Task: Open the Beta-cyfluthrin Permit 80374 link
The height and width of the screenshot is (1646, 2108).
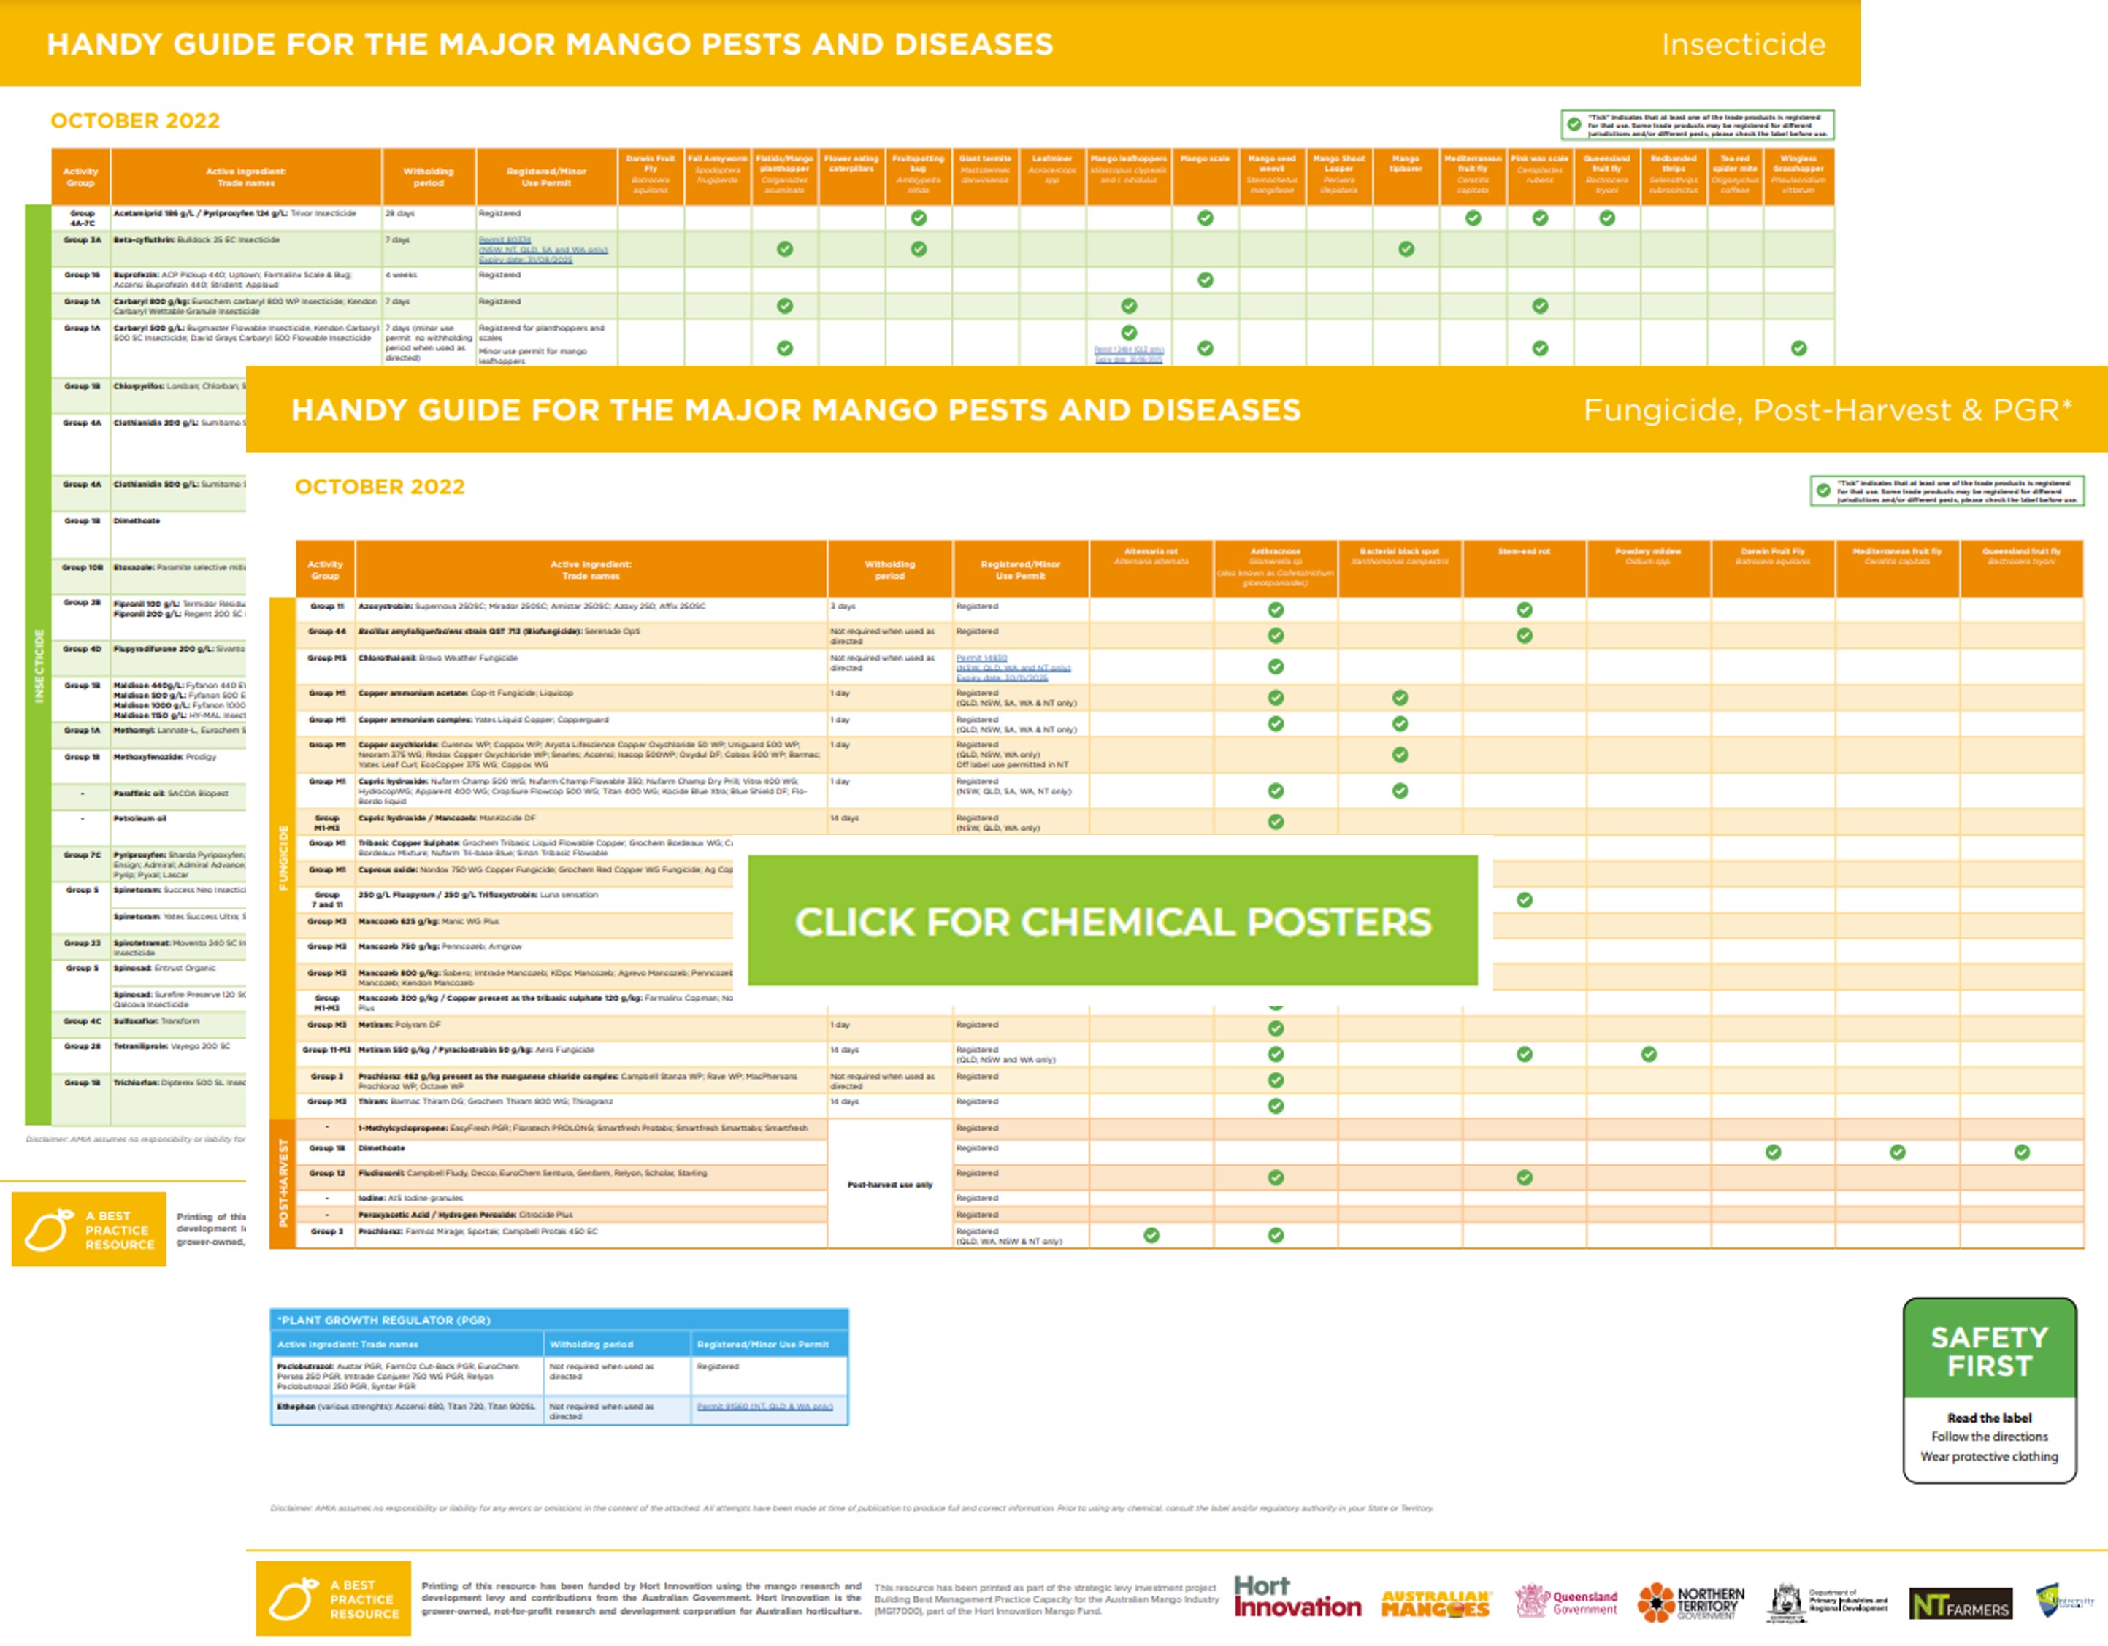Action: [505, 239]
